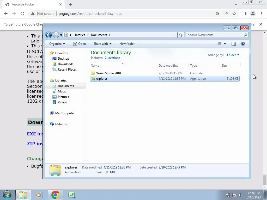Screen dimensions: 267x200
Task: Open Explorer help button
Action: coord(243,44)
